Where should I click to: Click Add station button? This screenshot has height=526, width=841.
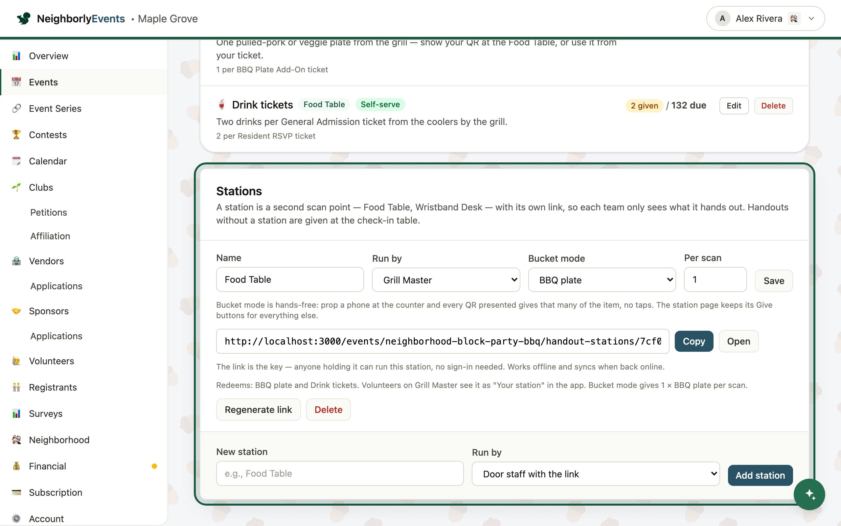click(x=760, y=475)
